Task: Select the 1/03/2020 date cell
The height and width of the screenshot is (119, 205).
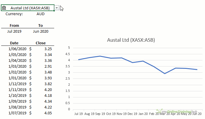Action: point(17,66)
